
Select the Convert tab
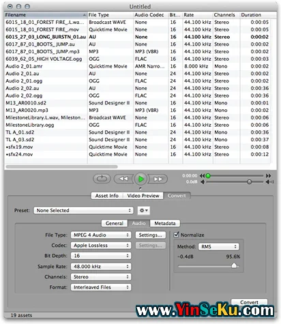pyautogui.click(x=177, y=196)
